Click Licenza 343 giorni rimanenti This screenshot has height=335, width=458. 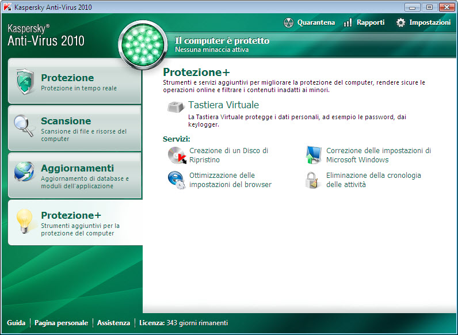tap(184, 323)
